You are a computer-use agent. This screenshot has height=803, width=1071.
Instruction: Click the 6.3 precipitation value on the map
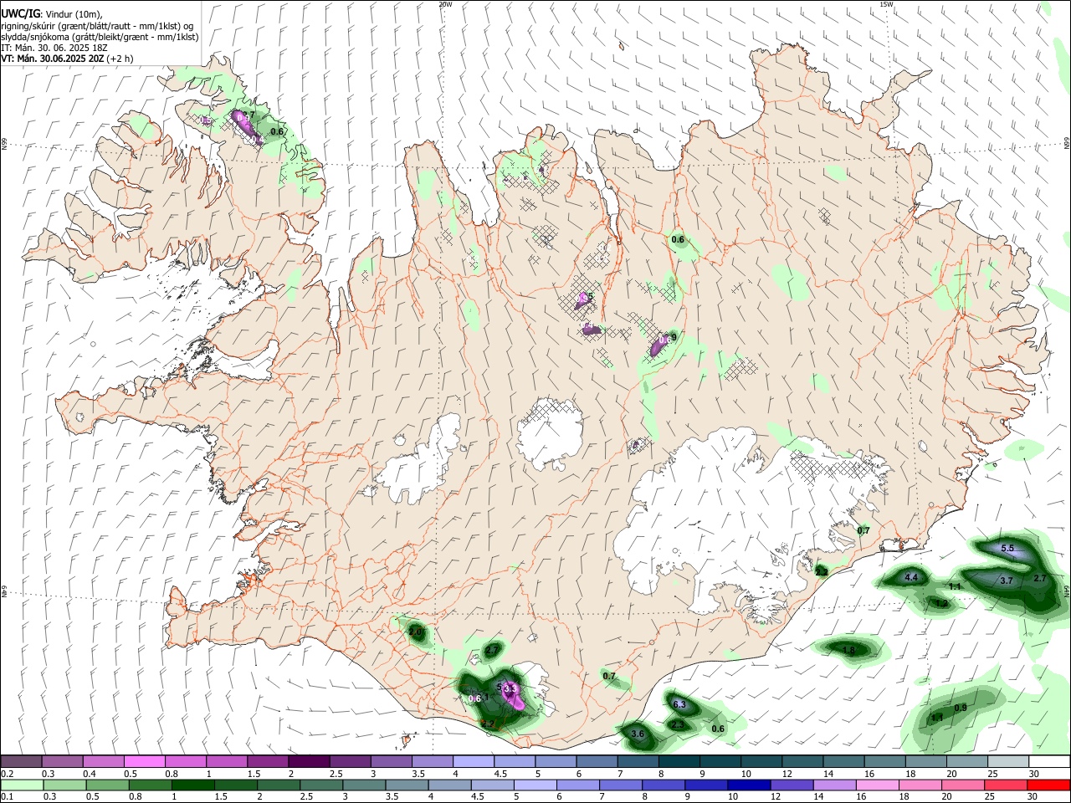(x=679, y=705)
